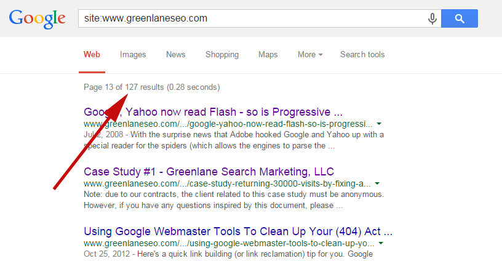Click the google-yahoo-now-read-flash green URL
Image resolution: width=502 pixels, height=261 pixels.
228,124
